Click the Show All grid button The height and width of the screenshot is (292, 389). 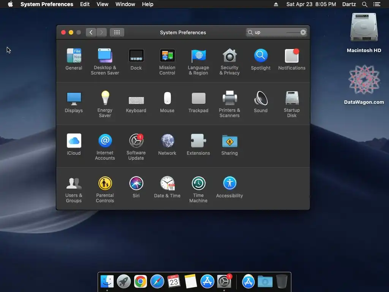pos(117,32)
